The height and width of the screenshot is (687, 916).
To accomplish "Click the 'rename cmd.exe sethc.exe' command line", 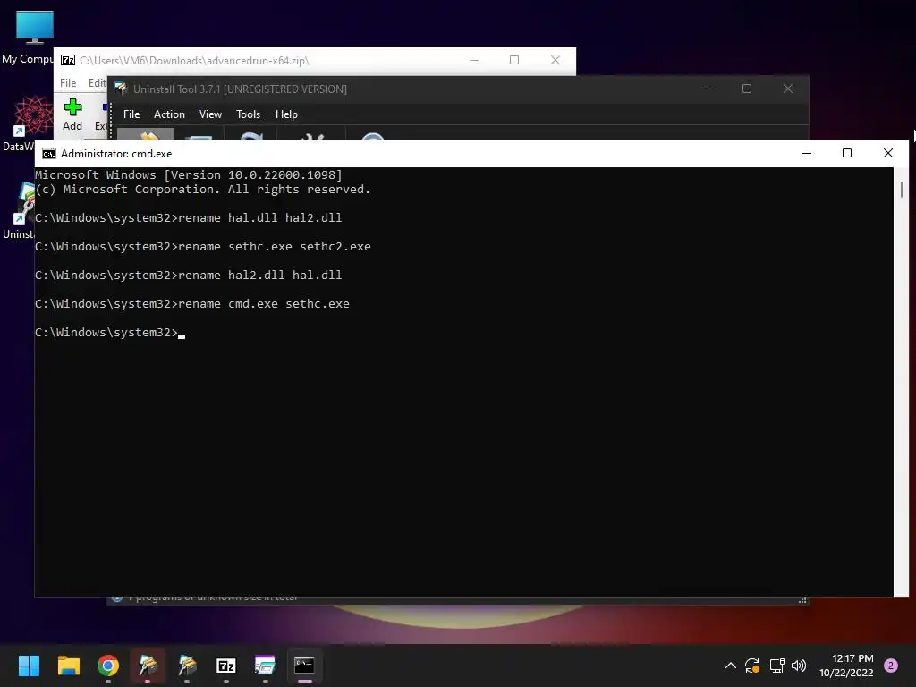I will click(x=192, y=304).
